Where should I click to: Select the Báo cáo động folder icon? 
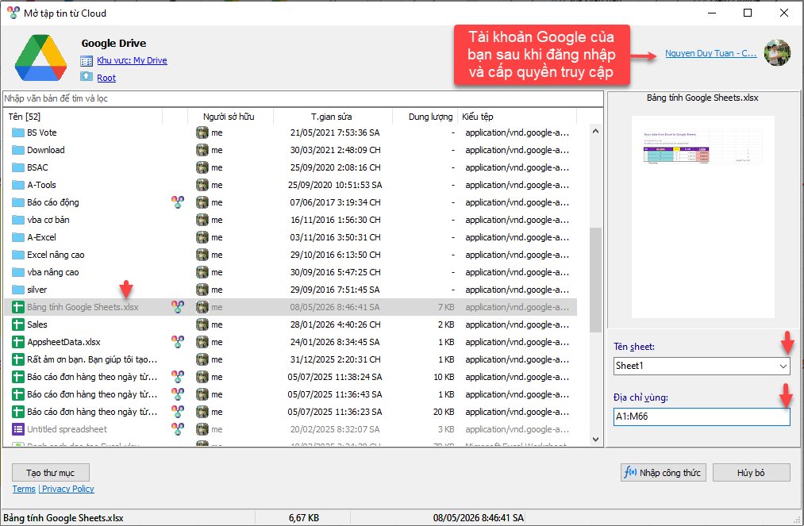coord(18,202)
